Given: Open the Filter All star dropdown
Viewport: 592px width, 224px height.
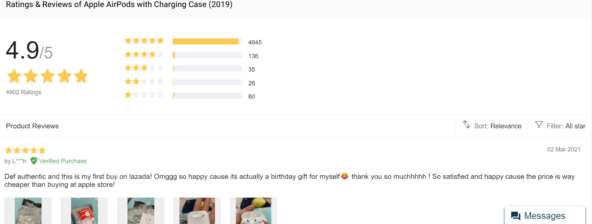Looking at the screenshot, I should coord(566,126).
